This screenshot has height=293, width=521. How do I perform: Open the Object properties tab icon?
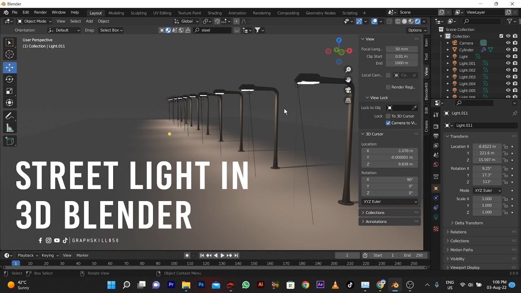(436, 188)
